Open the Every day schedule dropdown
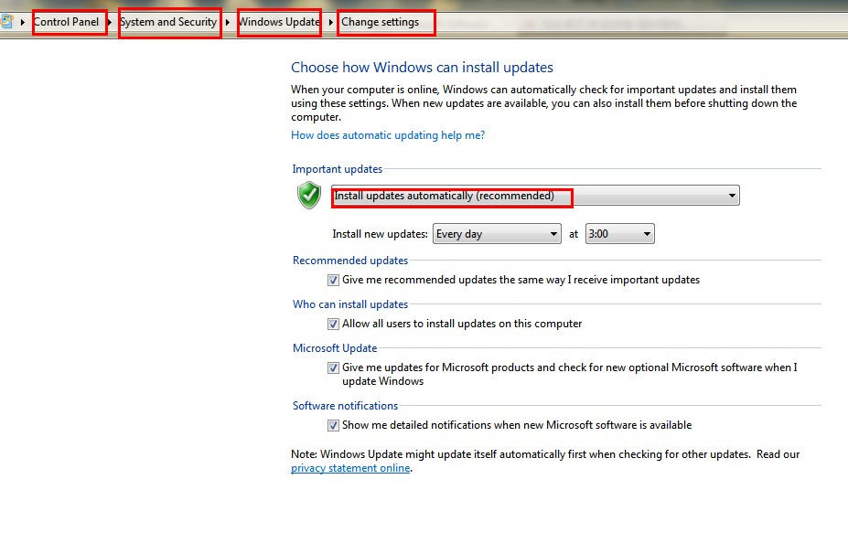 [497, 234]
